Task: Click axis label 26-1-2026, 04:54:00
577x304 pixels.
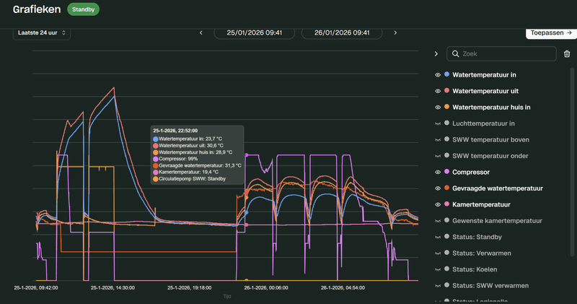Action: click(x=343, y=288)
